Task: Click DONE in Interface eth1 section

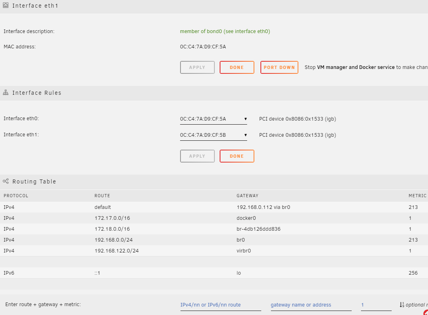Action: click(x=237, y=67)
